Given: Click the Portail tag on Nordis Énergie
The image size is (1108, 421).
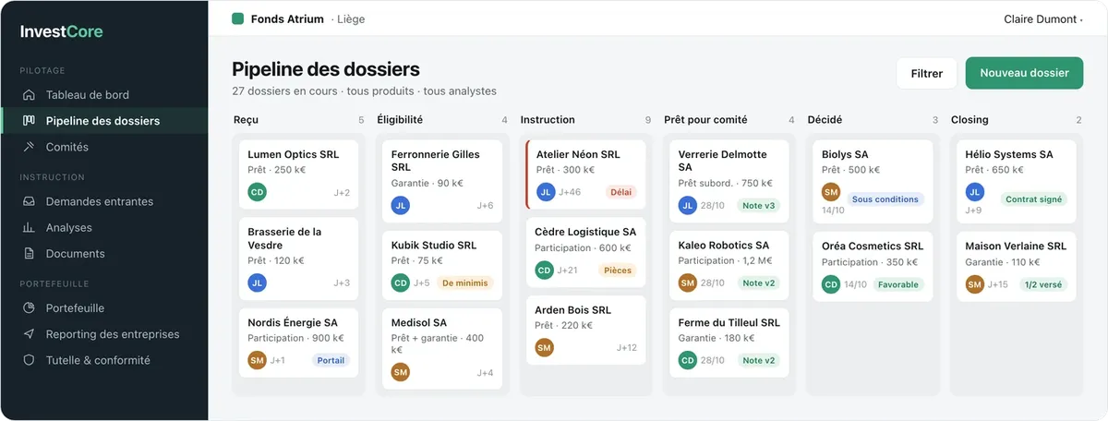Looking at the screenshot, I should click(x=331, y=360).
